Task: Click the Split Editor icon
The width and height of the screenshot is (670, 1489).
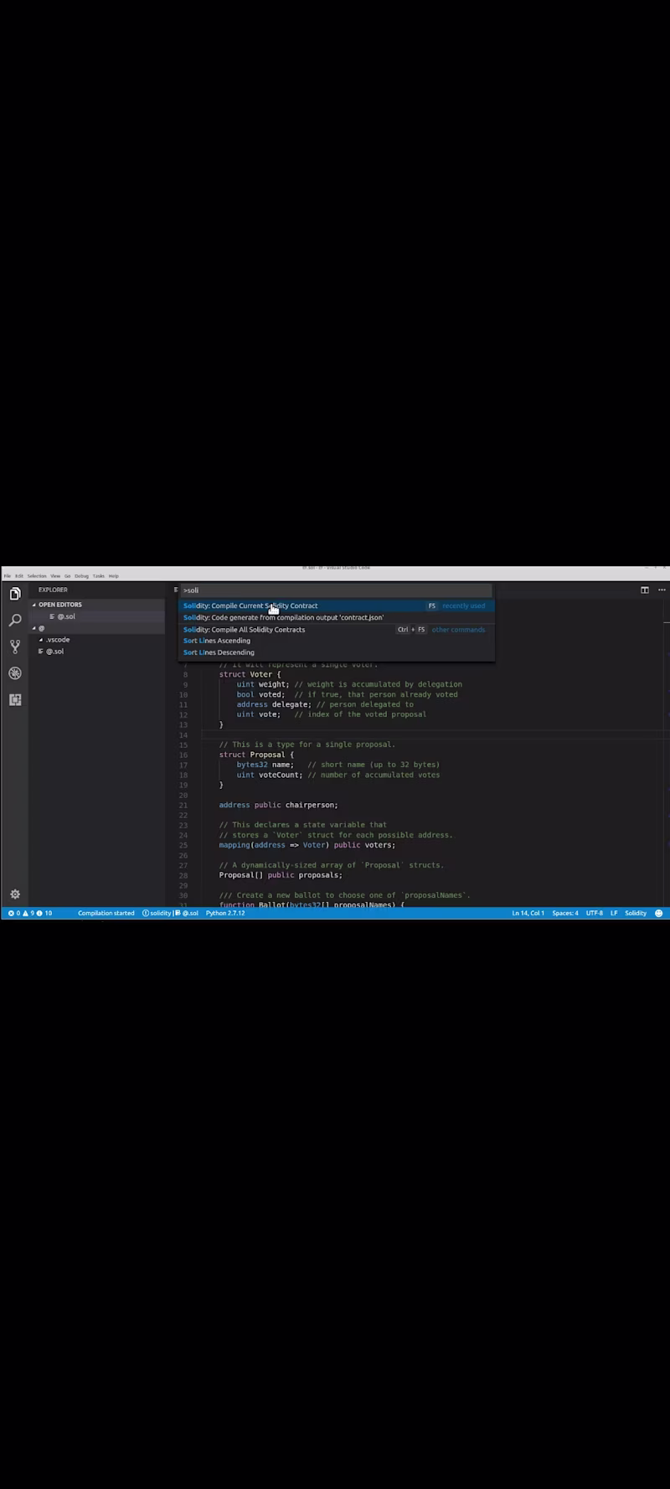Action: coord(645,590)
